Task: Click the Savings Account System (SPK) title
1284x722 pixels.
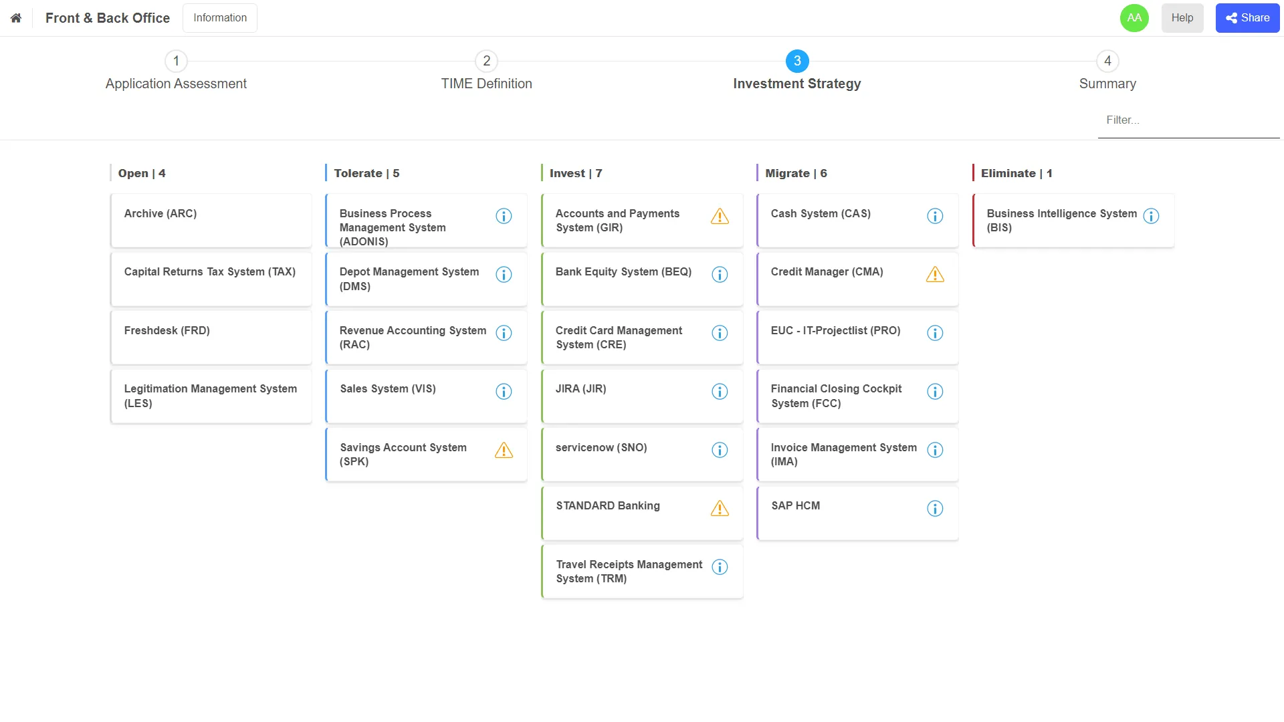Action: click(403, 455)
